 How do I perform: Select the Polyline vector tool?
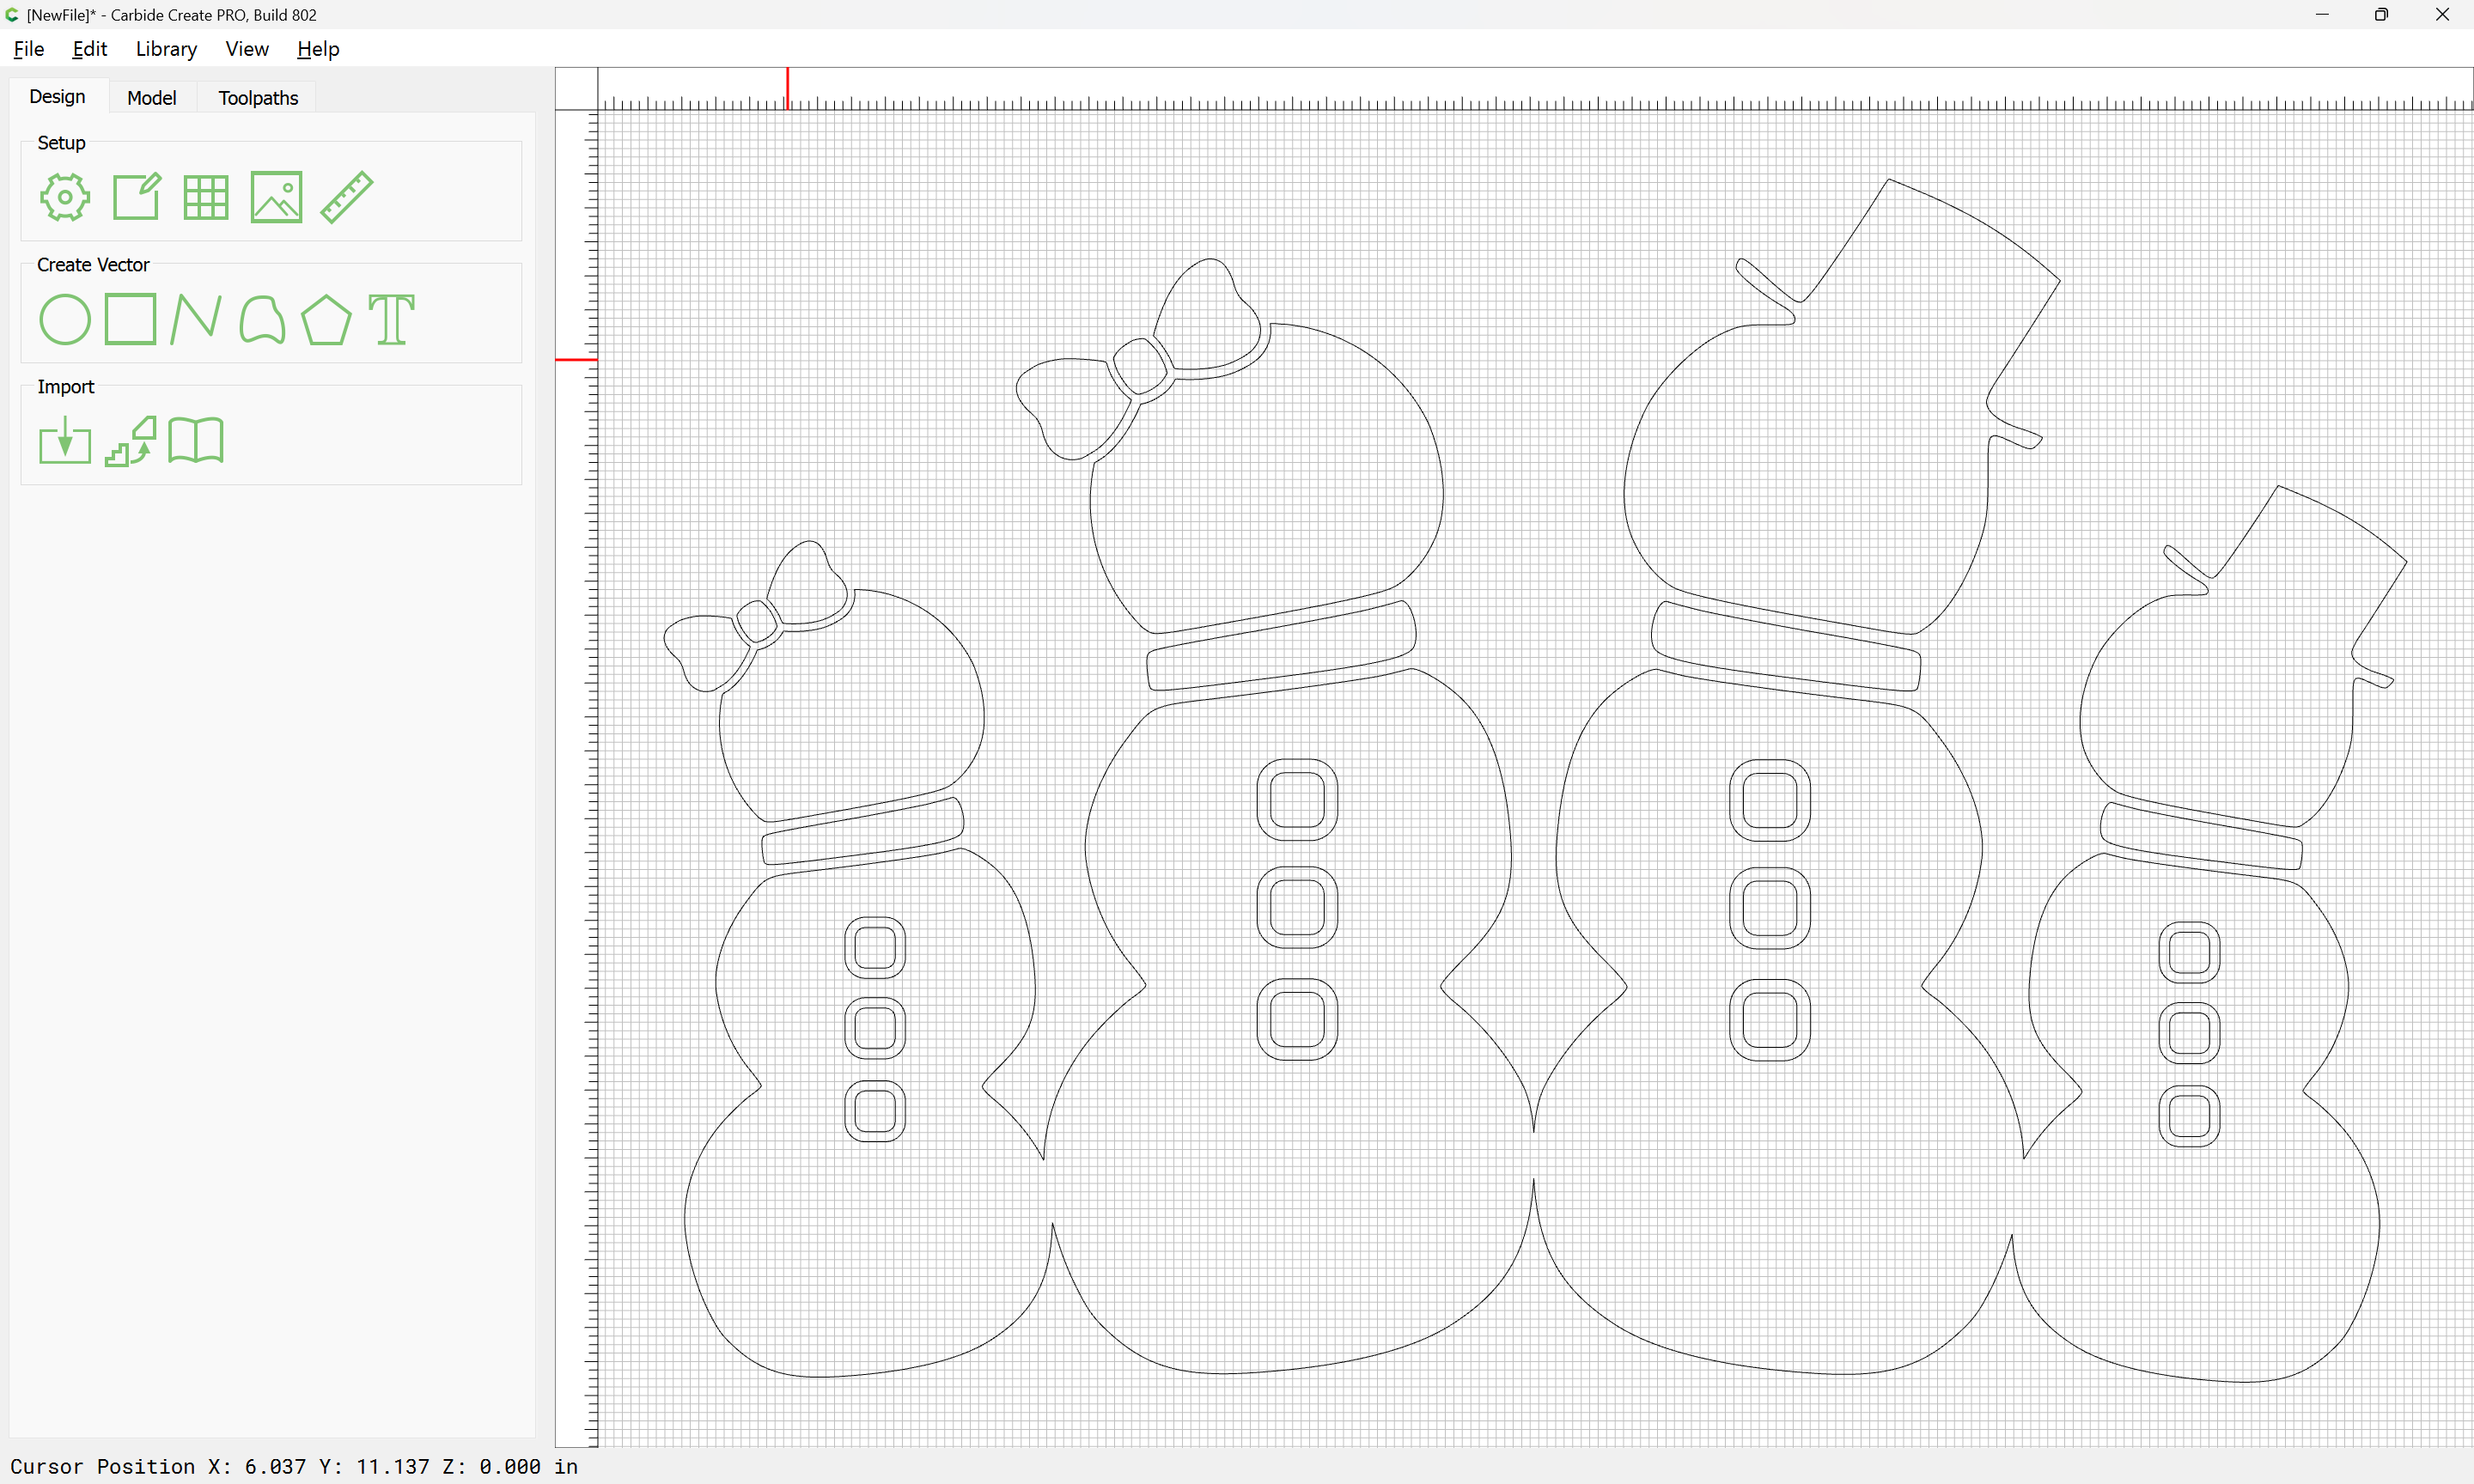pyautogui.click(x=196, y=320)
